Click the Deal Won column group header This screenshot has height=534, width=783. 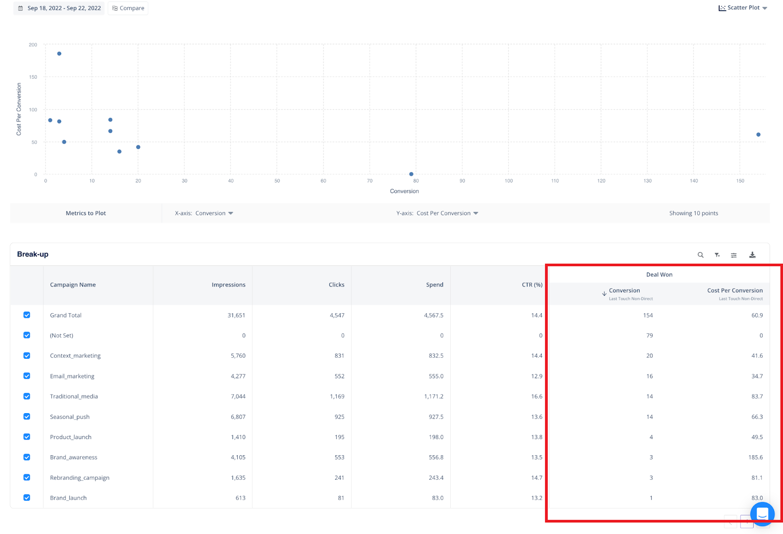pos(659,275)
